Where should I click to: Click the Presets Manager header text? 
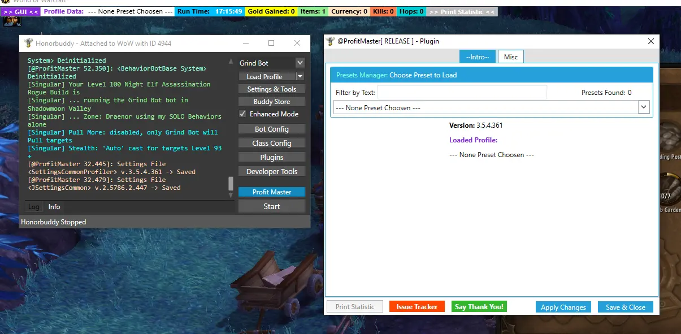pos(397,75)
